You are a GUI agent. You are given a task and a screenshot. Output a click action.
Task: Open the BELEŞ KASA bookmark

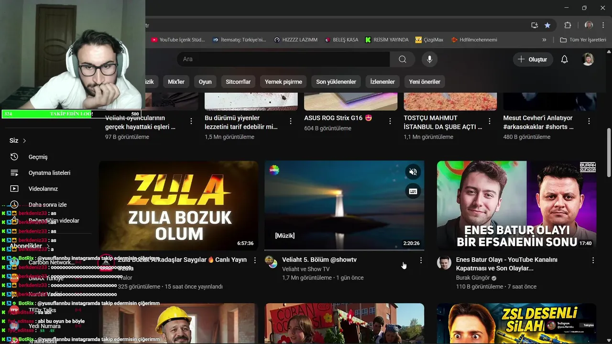click(342, 40)
